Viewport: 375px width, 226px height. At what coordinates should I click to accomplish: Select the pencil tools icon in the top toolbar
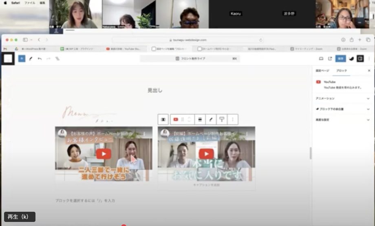pyautogui.click(x=31, y=59)
